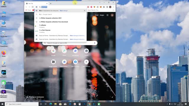Go forward with Chrome's forward arrow
Screen dimensions: 189x106
pyautogui.click(x=30, y=7)
